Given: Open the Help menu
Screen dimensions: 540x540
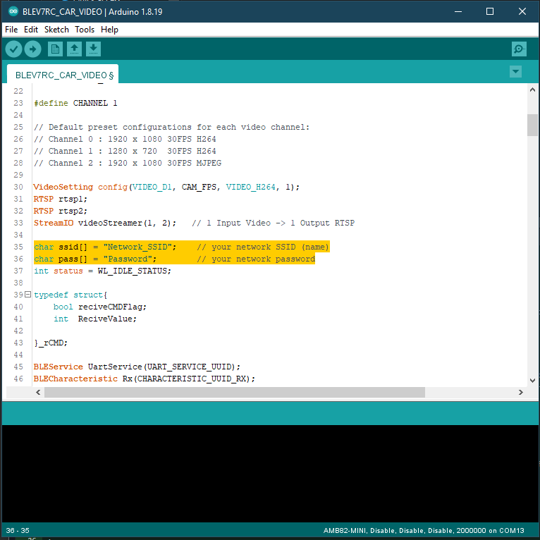Looking at the screenshot, I should 109,30.
